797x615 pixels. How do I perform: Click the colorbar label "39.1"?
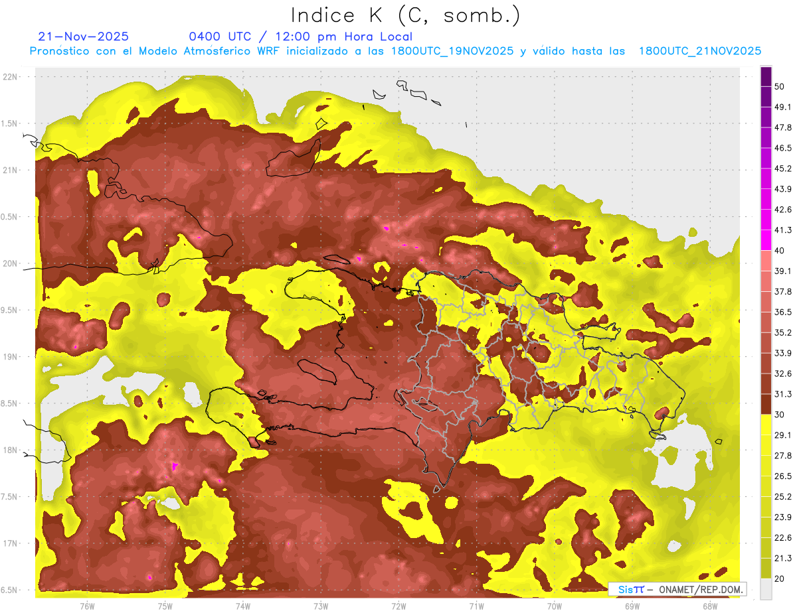coord(782,271)
